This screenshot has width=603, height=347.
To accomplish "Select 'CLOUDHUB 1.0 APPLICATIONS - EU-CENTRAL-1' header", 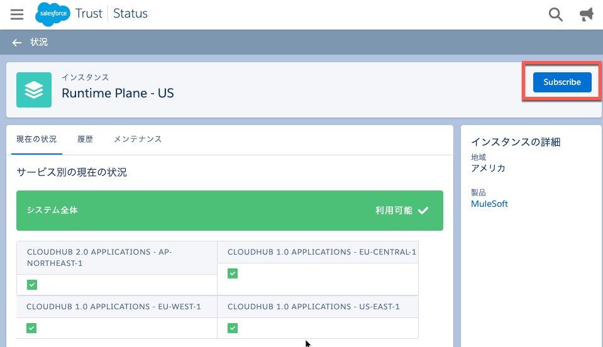I will (318, 252).
